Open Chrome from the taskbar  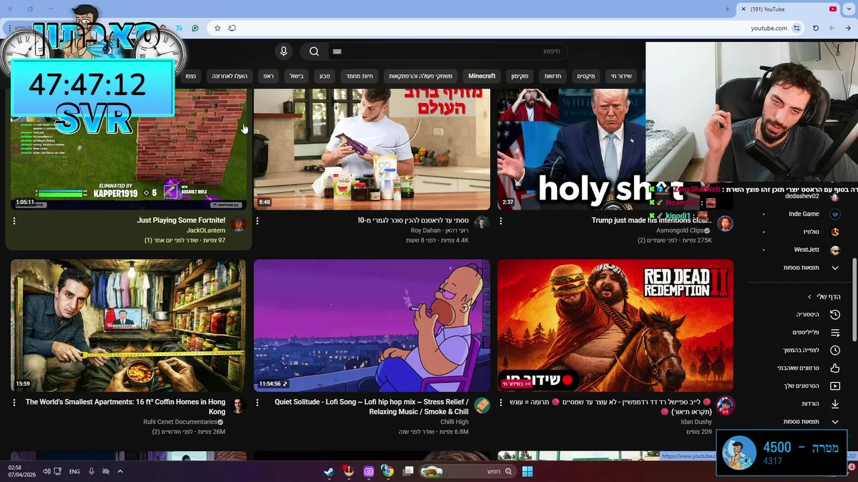387,471
